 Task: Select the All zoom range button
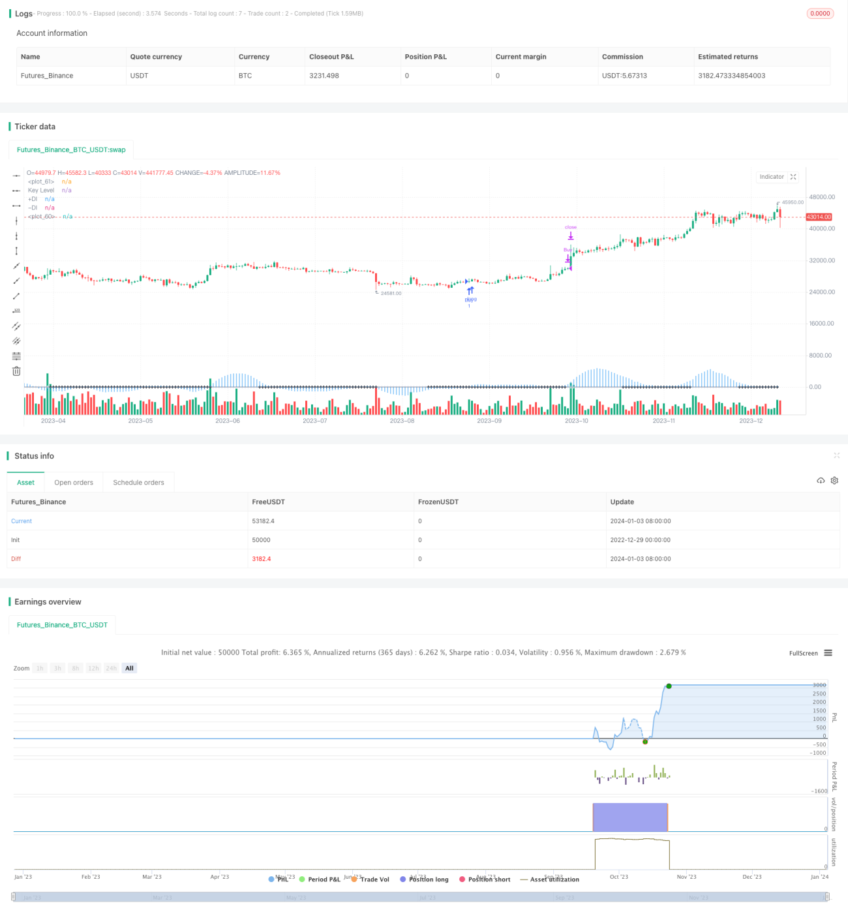129,668
